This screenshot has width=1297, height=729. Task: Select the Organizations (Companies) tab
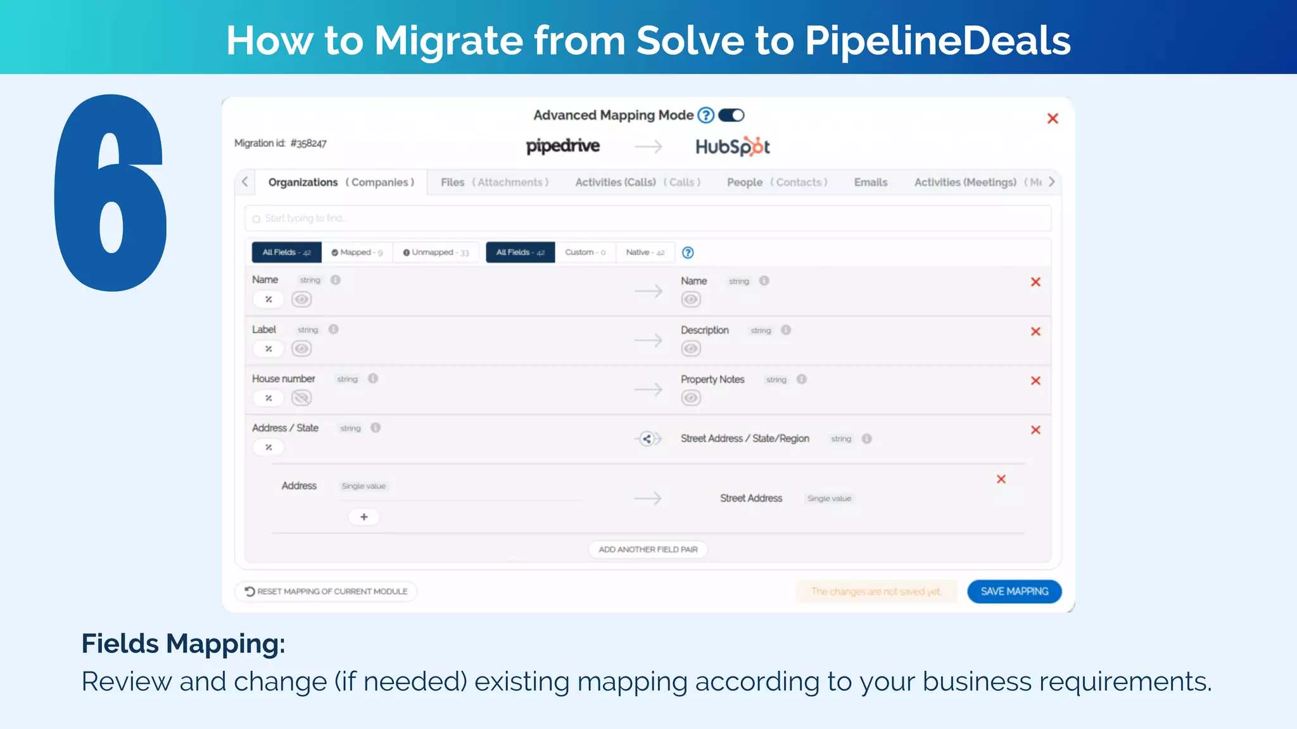coord(341,182)
